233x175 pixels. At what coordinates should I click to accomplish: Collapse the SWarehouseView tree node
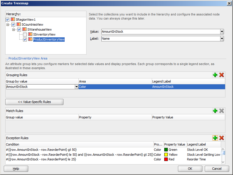coord(13,29)
